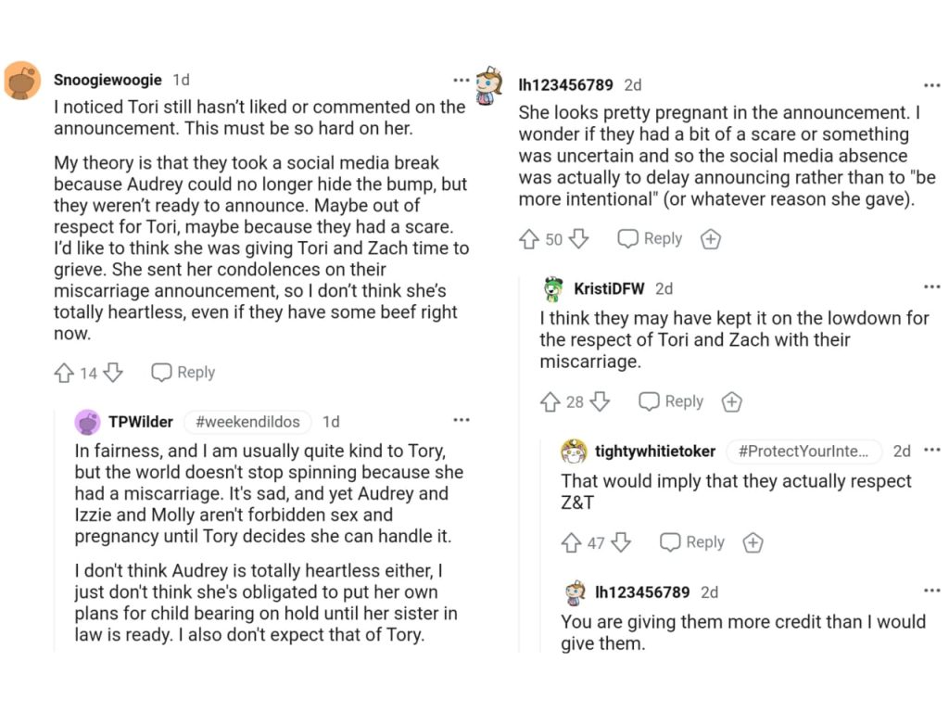Open more options for Snoogiewoogie's comment
The height and width of the screenshot is (712, 949).
[461, 81]
